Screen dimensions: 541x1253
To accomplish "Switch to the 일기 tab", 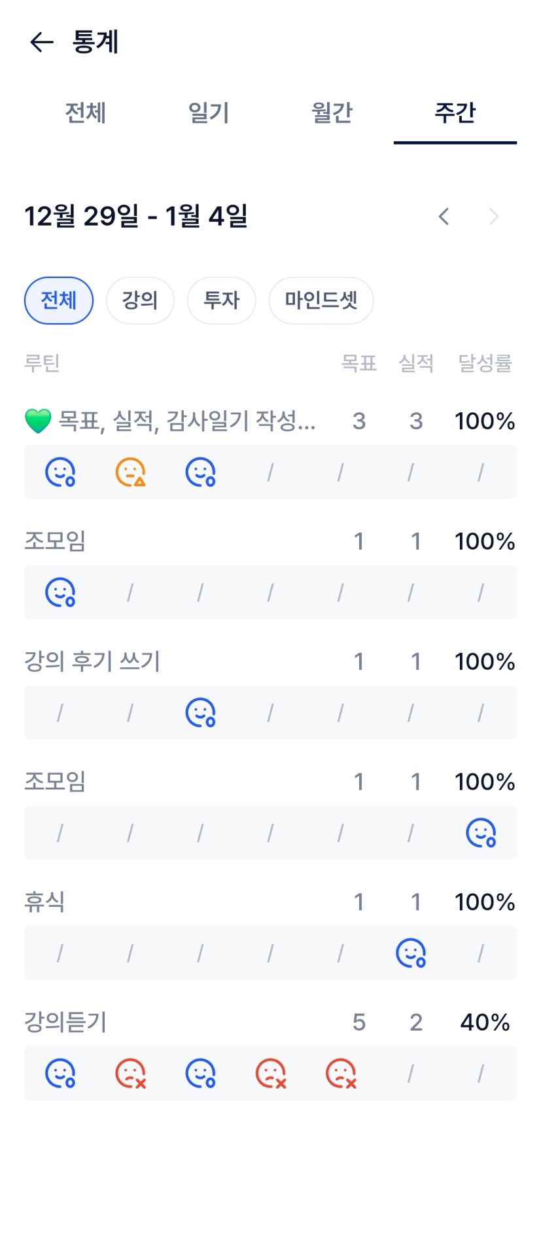I will 208,113.
